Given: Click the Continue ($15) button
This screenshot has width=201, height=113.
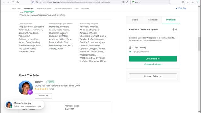Looking at the screenshot, I should pyautogui.click(x=153, y=59).
